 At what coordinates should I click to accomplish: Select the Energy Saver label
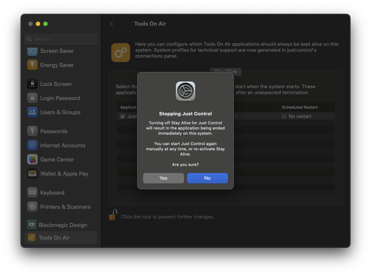57,65
